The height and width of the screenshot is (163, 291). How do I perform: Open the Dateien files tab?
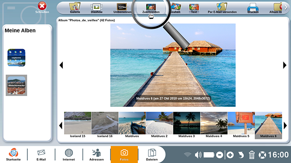[x=152, y=155]
